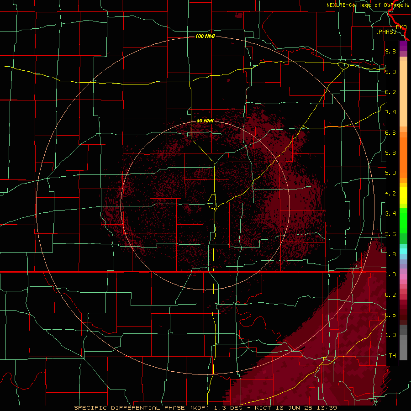
Task: Click the [PHAS] legend unit label
Action: click(x=386, y=32)
